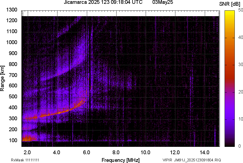Click the frequency tick label '4.0'
The width and height of the screenshot is (243, 163).
(57, 153)
